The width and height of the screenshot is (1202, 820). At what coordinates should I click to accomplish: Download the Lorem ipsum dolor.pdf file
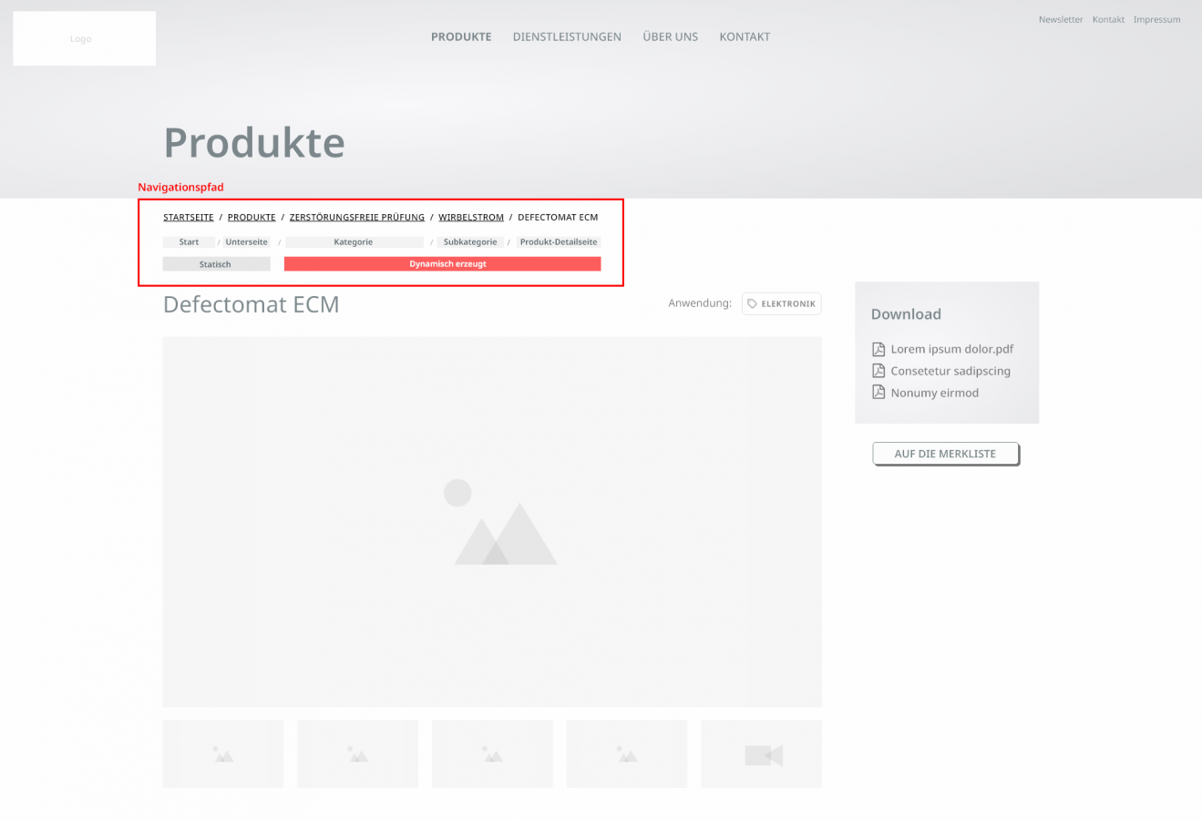tap(951, 349)
